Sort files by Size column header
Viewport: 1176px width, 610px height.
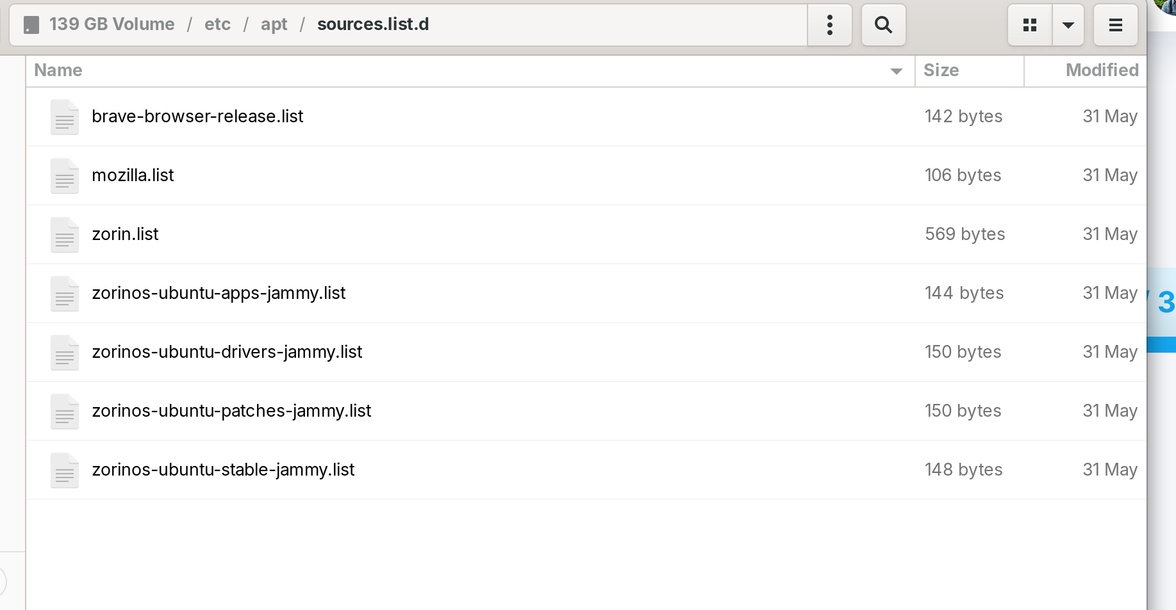click(x=941, y=70)
